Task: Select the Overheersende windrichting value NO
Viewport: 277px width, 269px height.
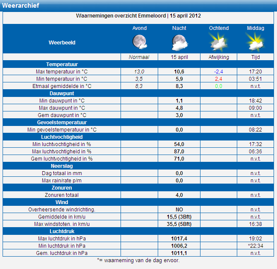Action: click(x=179, y=210)
